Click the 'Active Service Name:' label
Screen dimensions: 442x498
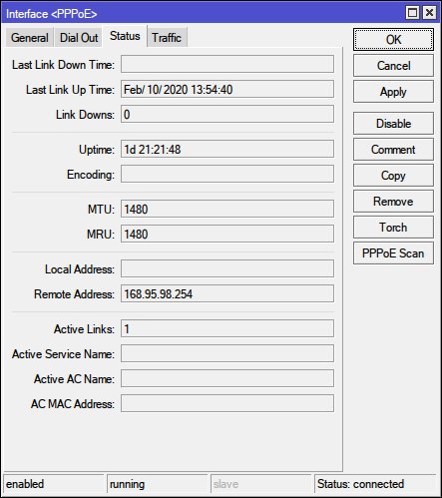click(63, 354)
